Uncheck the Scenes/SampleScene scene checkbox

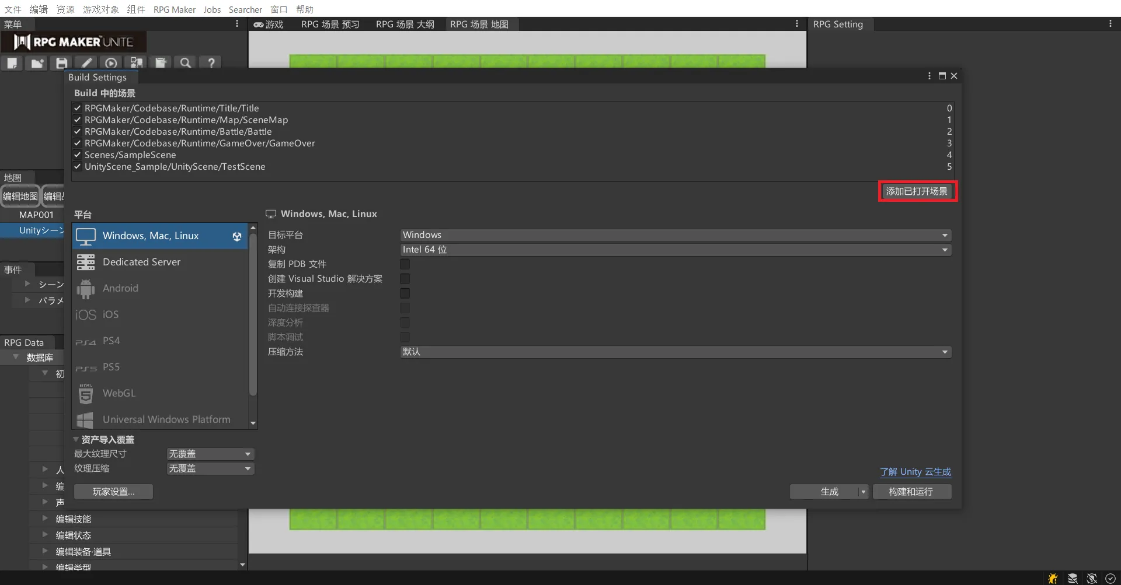[x=77, y=155]
